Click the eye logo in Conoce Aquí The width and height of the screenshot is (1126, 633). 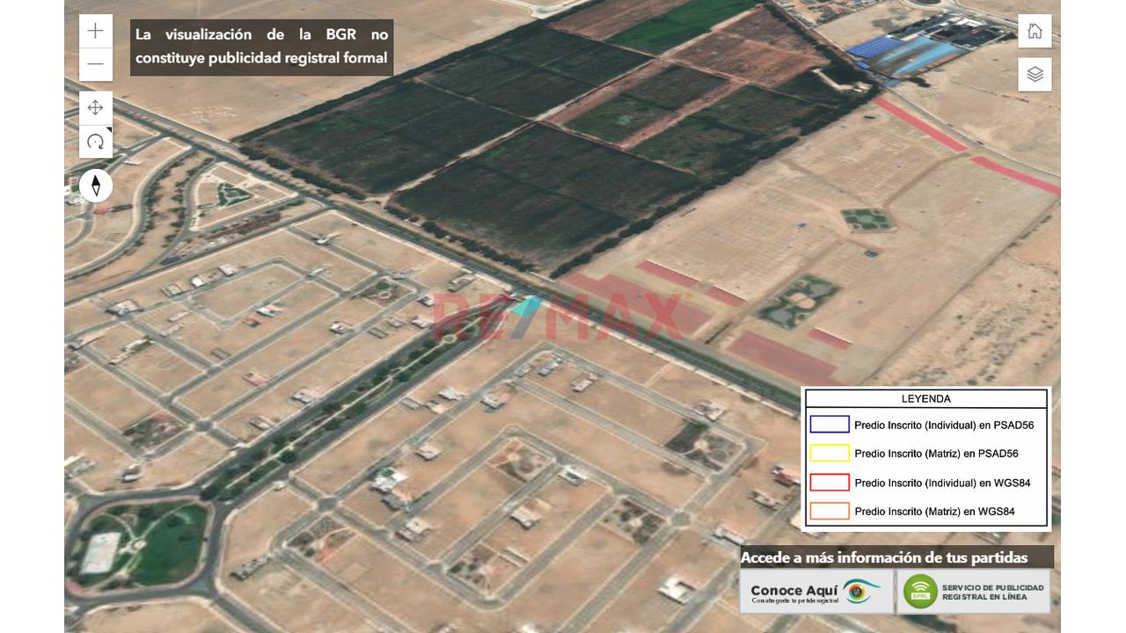(861, 591)
